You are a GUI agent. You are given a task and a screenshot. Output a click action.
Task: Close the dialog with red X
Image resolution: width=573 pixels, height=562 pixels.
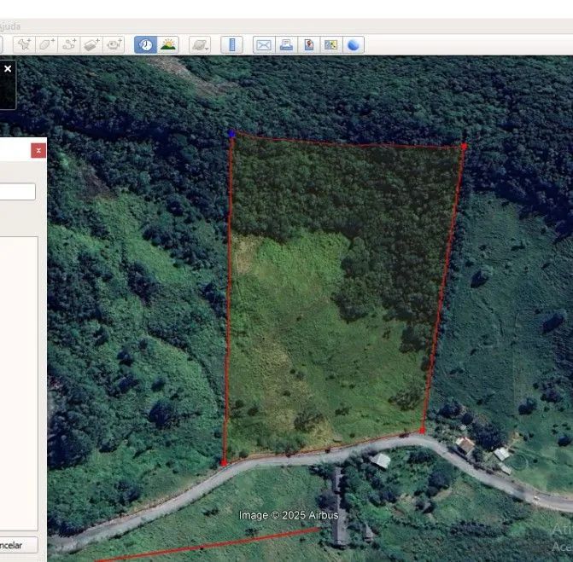pyautogui.click(x=38, y=150)
